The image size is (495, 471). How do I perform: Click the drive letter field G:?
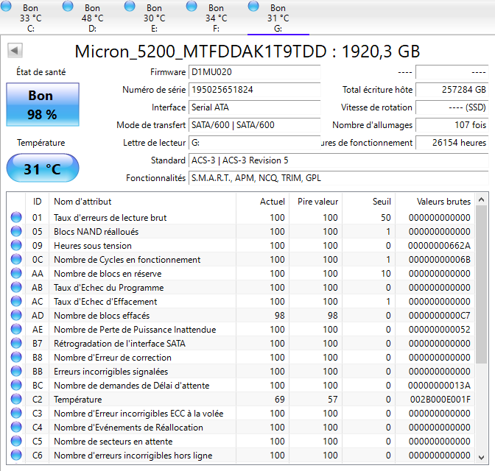254,143
